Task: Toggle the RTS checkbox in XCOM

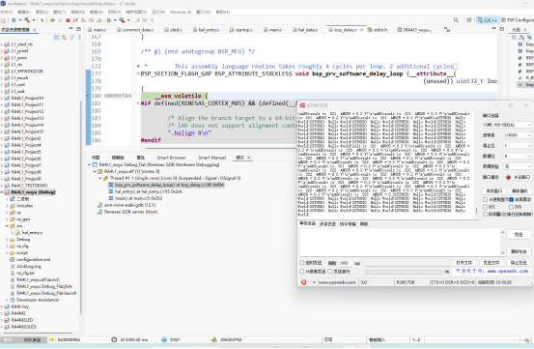Action: coord(486,207)
